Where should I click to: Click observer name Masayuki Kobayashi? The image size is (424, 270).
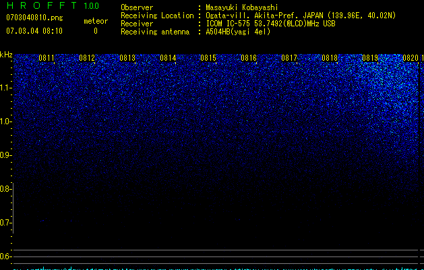click(242, 7)
